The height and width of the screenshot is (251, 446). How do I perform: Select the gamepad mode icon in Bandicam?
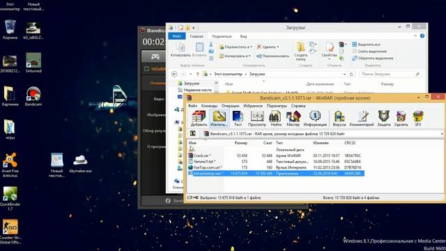tap(155, 56)
